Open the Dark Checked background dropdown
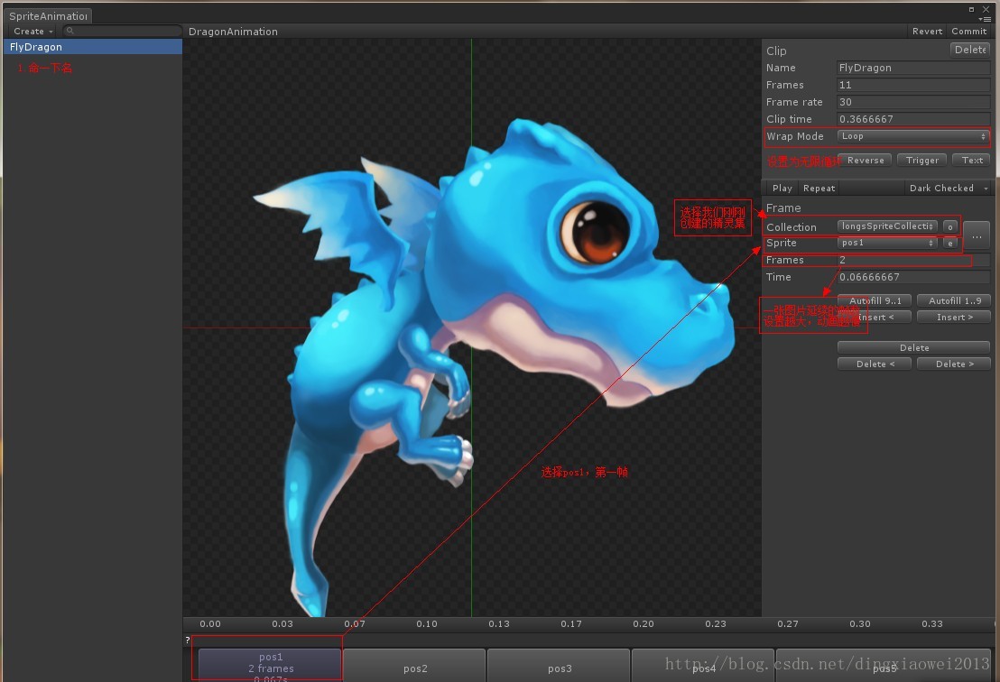This screenshot has width=1000, height=682. 948,188
